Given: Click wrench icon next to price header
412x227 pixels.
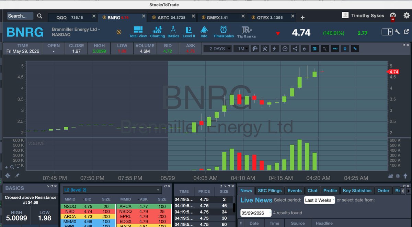Looking at the screenshot, I should pos(398,32).
